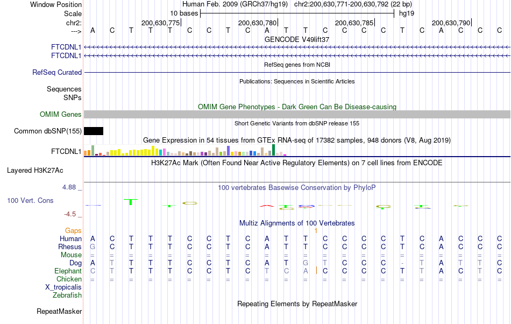The height and width of the screenshot is (324, 511).
Task: Click the 200,630,785 ruler position label
Action: [x=354, y=23]
